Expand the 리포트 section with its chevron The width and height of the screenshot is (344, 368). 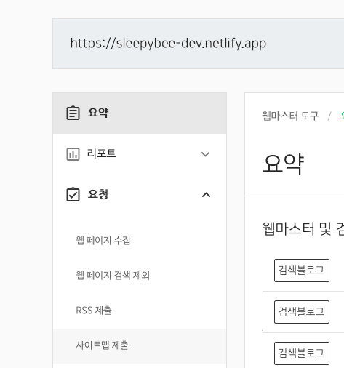[206, 154]
